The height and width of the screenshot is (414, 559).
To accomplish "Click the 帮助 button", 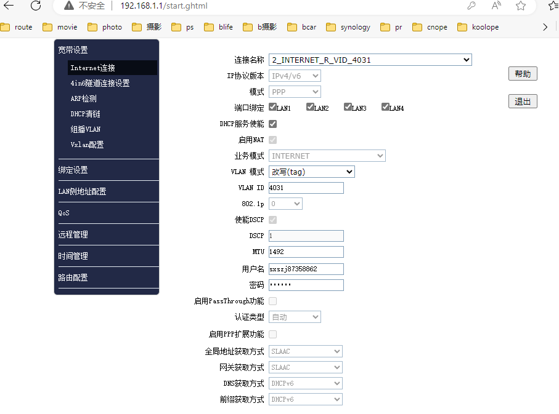I will point(523,74).
